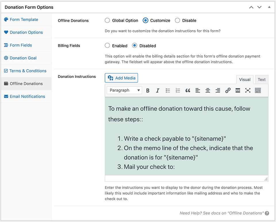The image size is (276, 222).
Task: Insert or edit link
Action: (x=228, y=90)
